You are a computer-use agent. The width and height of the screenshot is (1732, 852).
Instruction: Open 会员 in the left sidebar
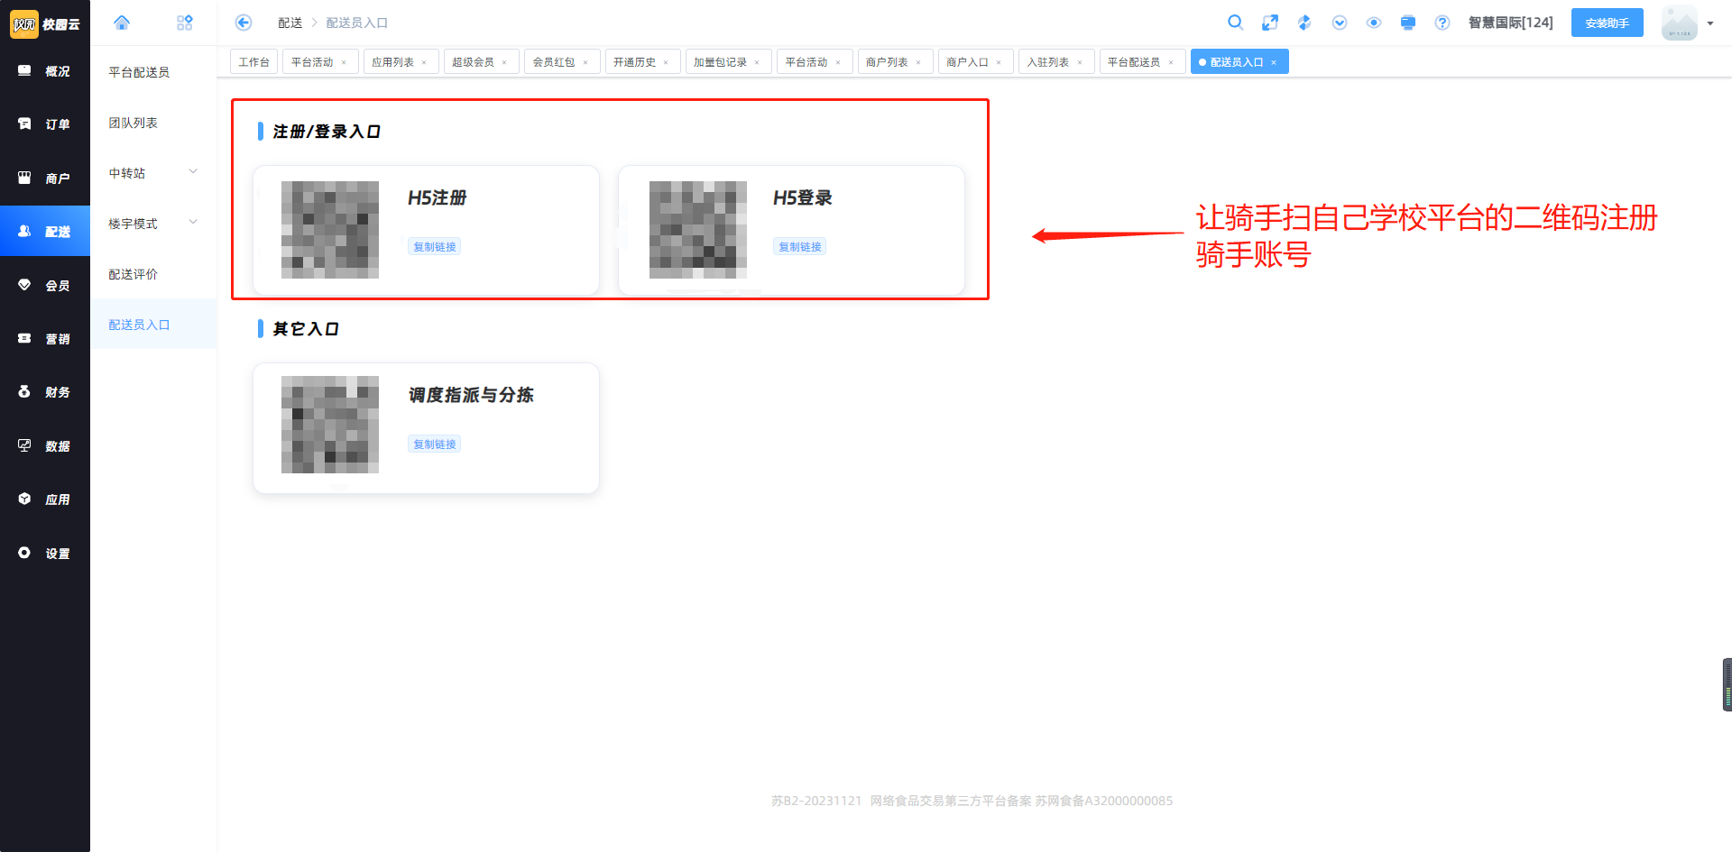[45, 286]
